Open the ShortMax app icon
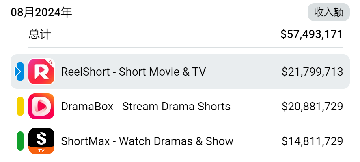The image size is (360, 162). pos(41,141)
